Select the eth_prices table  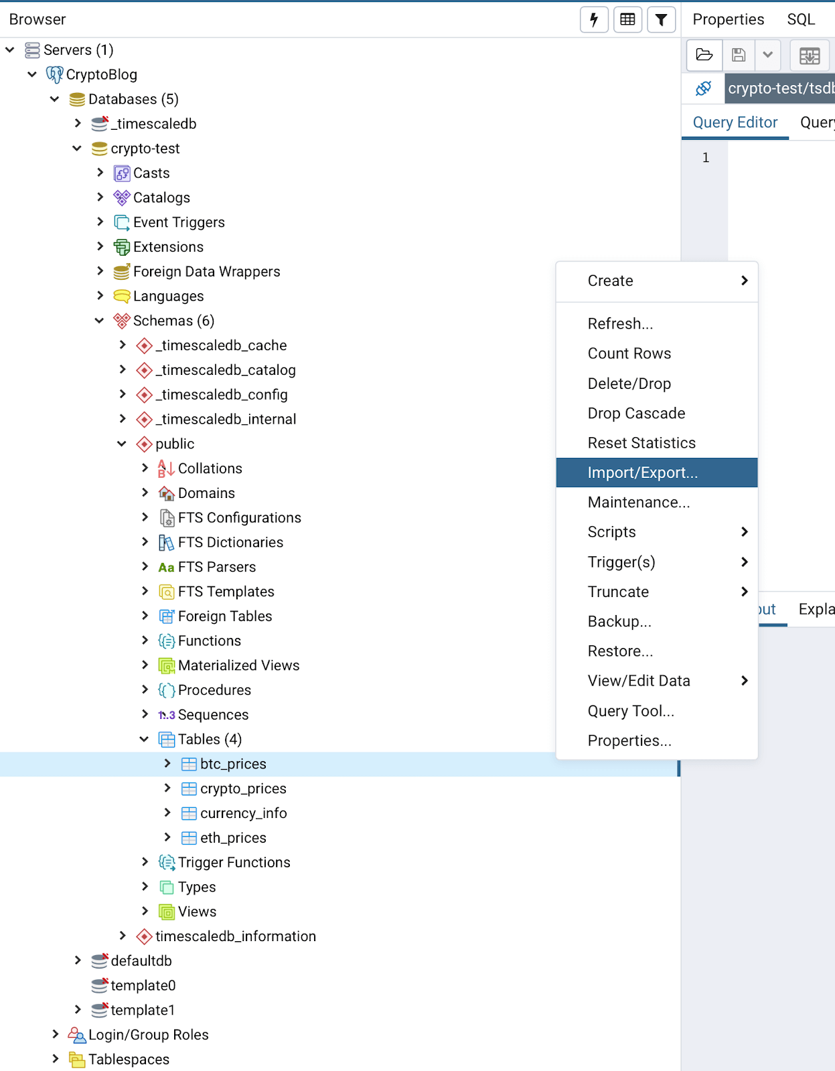tap(233, 838)
